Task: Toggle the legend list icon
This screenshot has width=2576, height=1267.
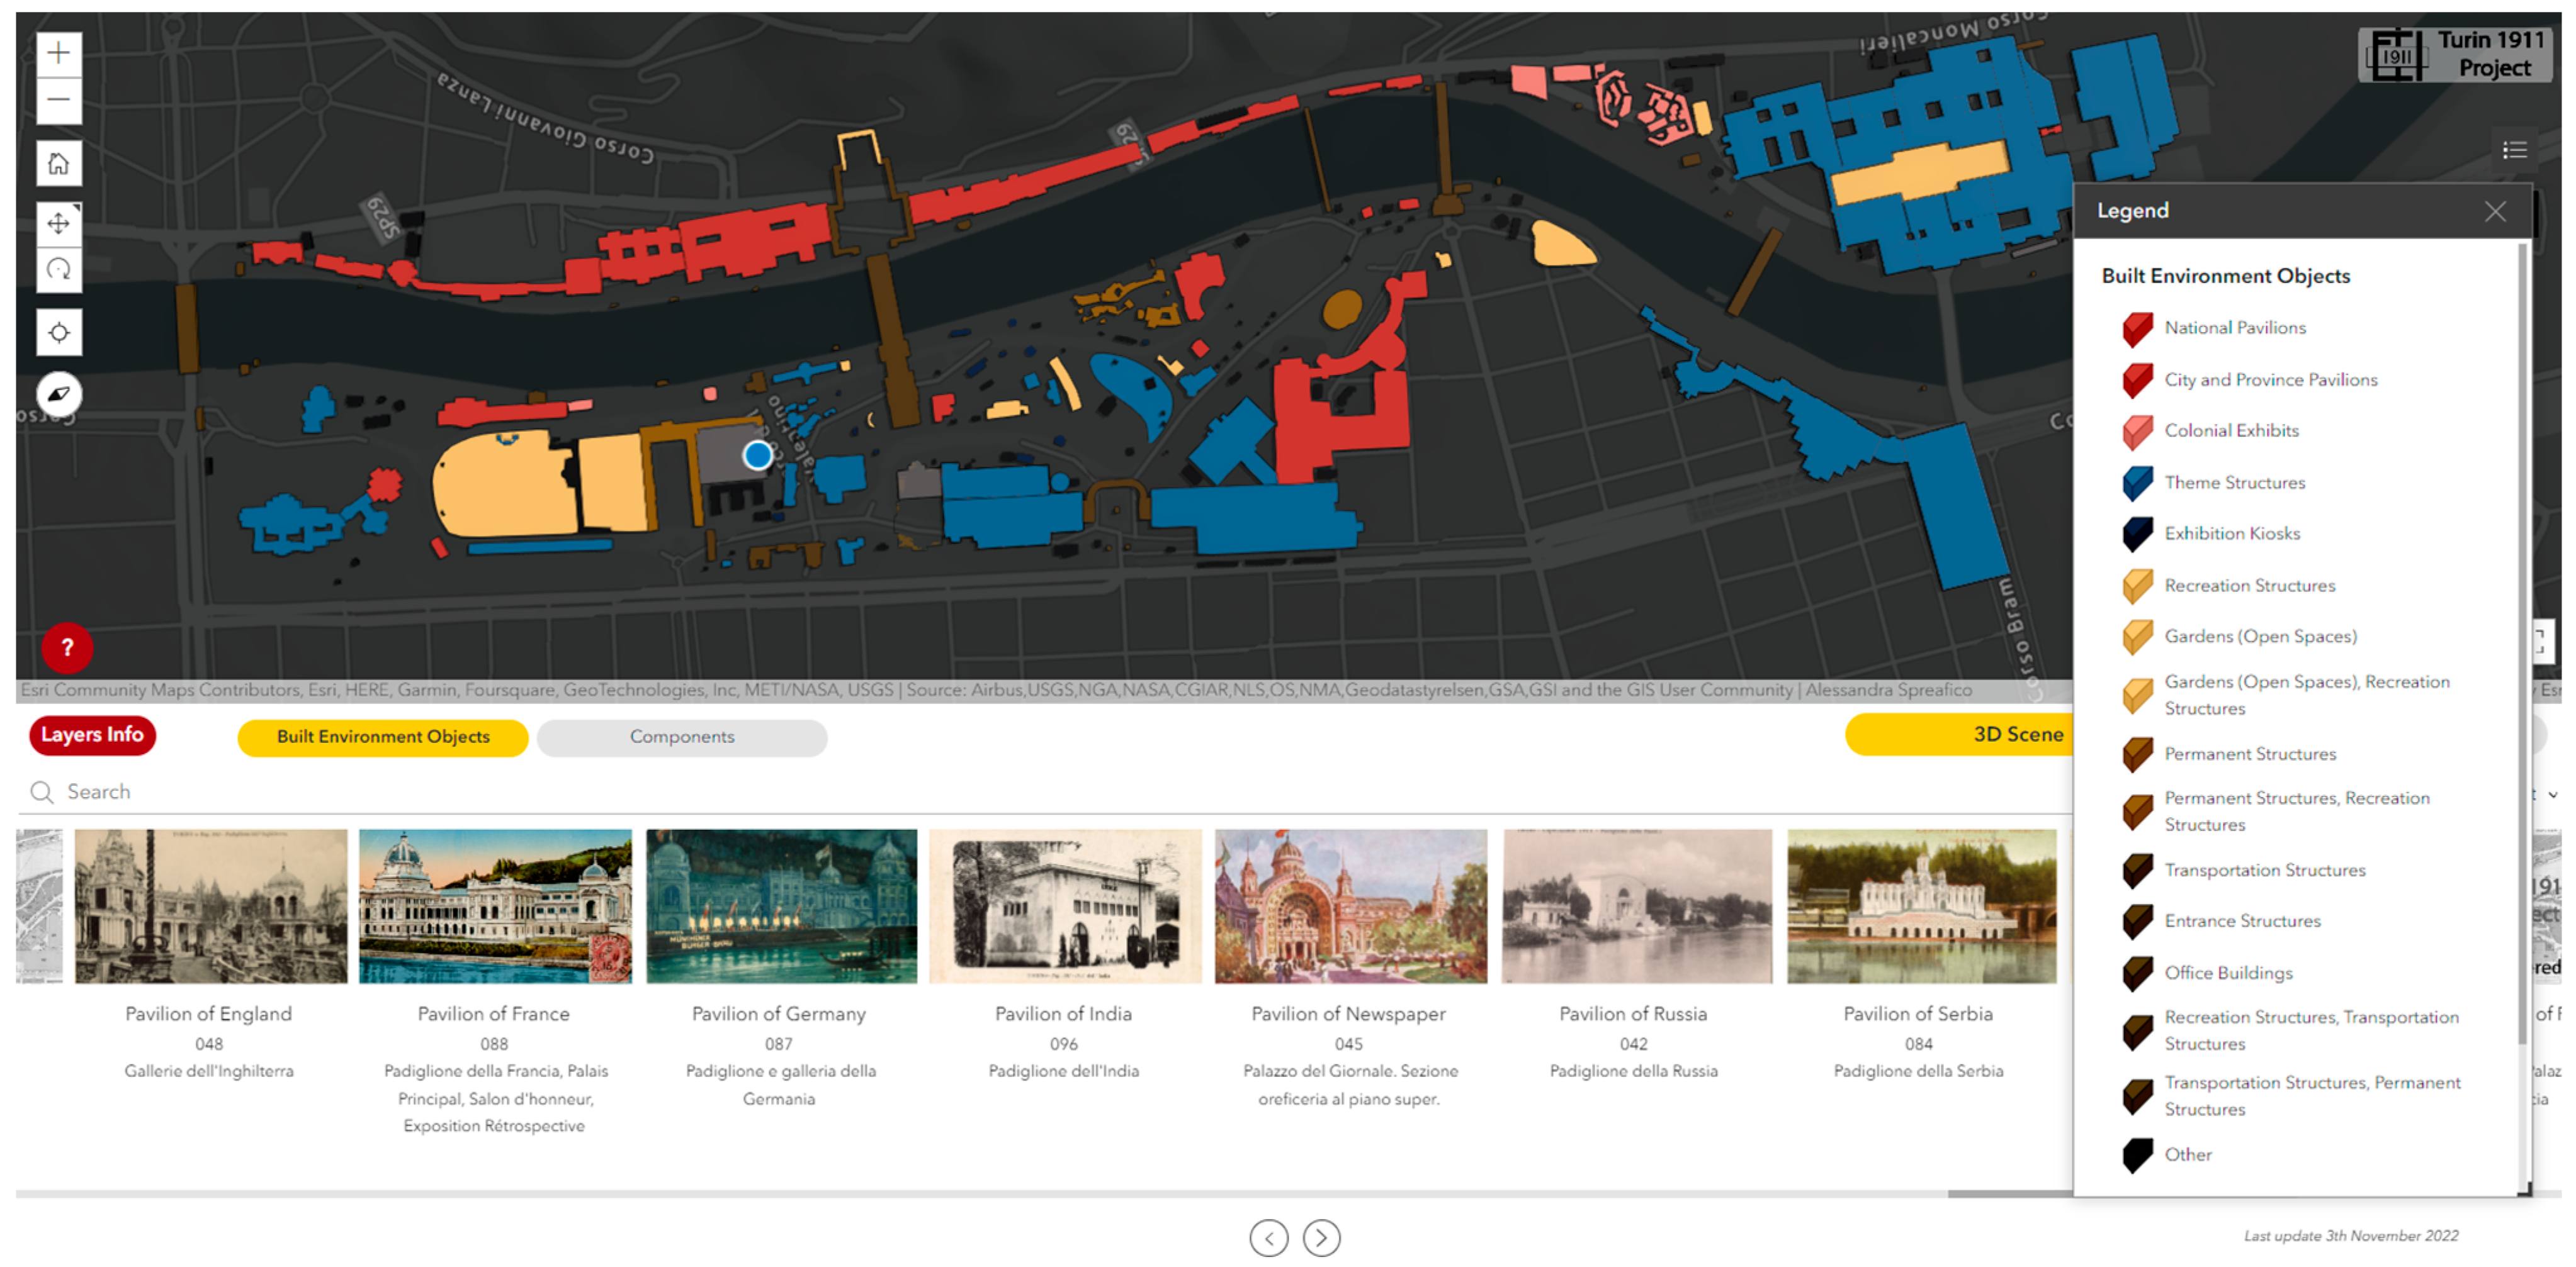Action: [x=2514, y=150]
